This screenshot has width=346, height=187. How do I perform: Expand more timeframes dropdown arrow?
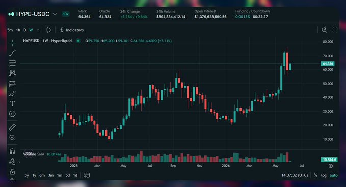[x=38, y=30]
